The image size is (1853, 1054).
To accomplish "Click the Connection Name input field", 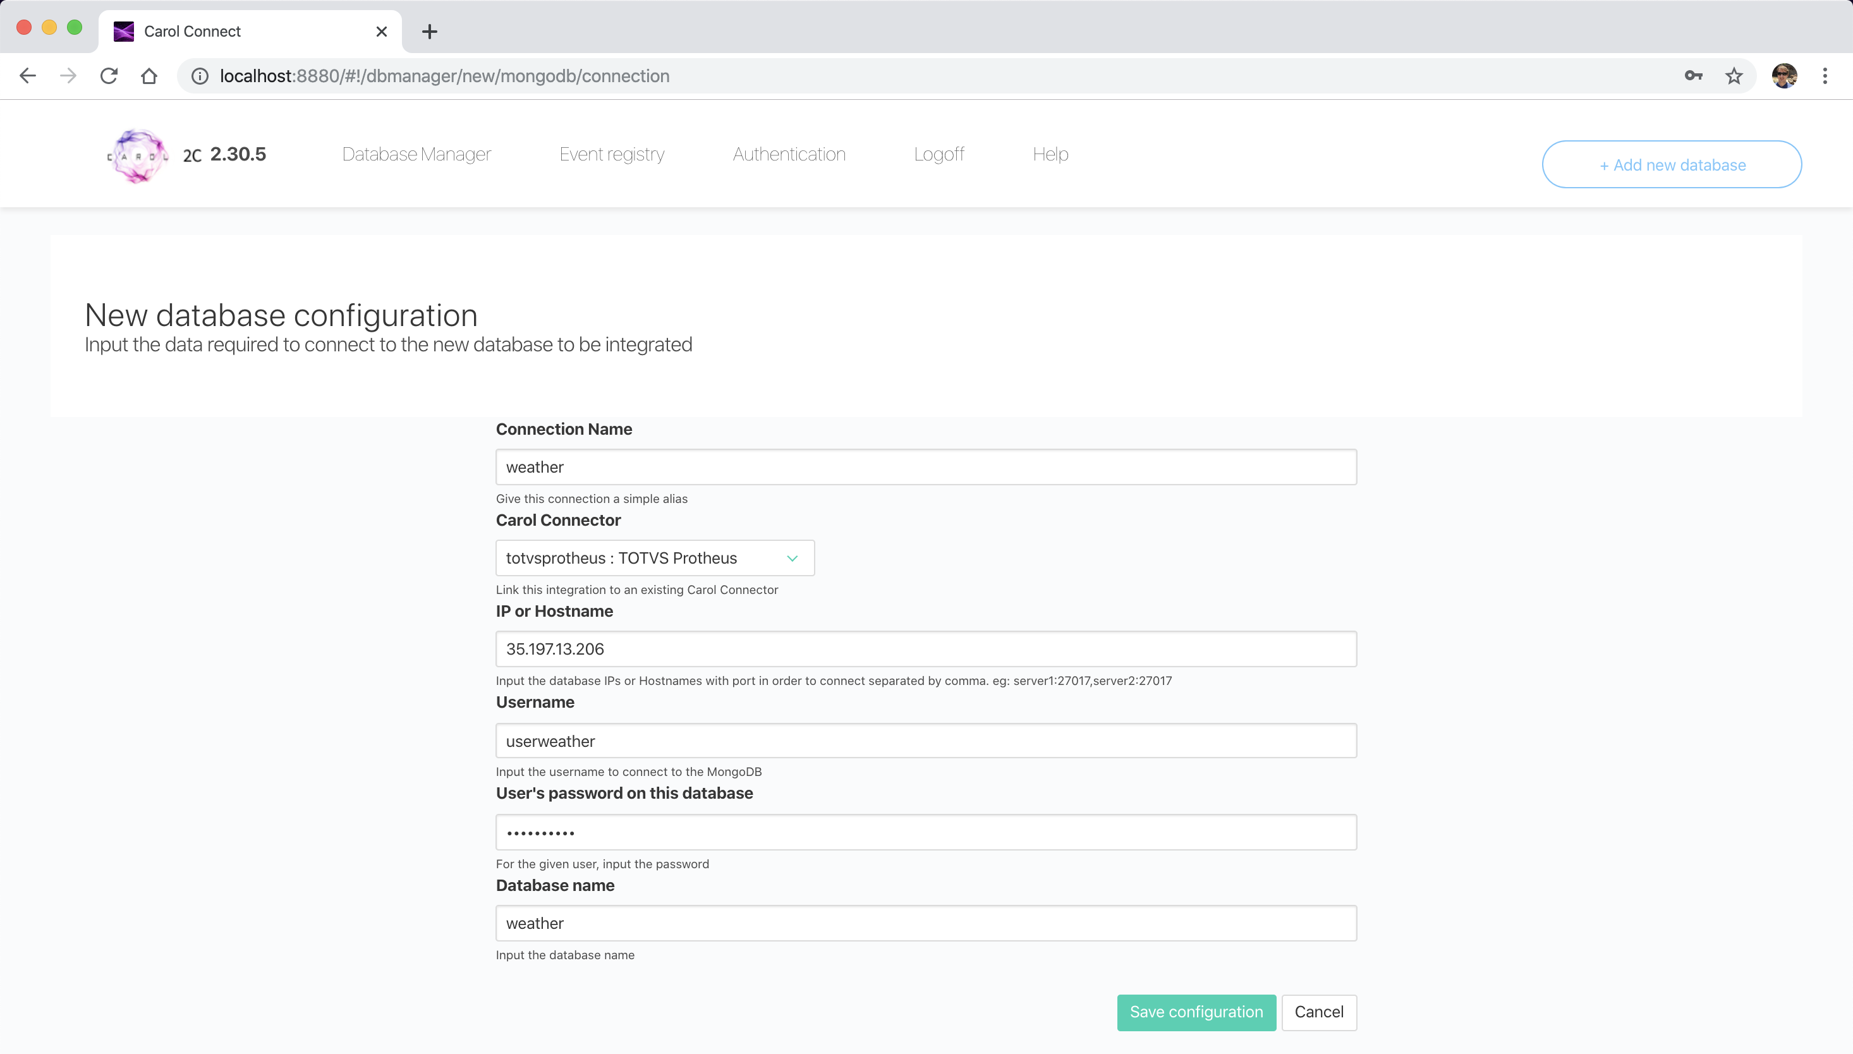I will [x=926, y=467].
